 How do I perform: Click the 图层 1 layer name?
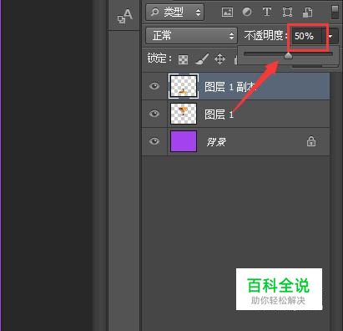coord(219,115)
